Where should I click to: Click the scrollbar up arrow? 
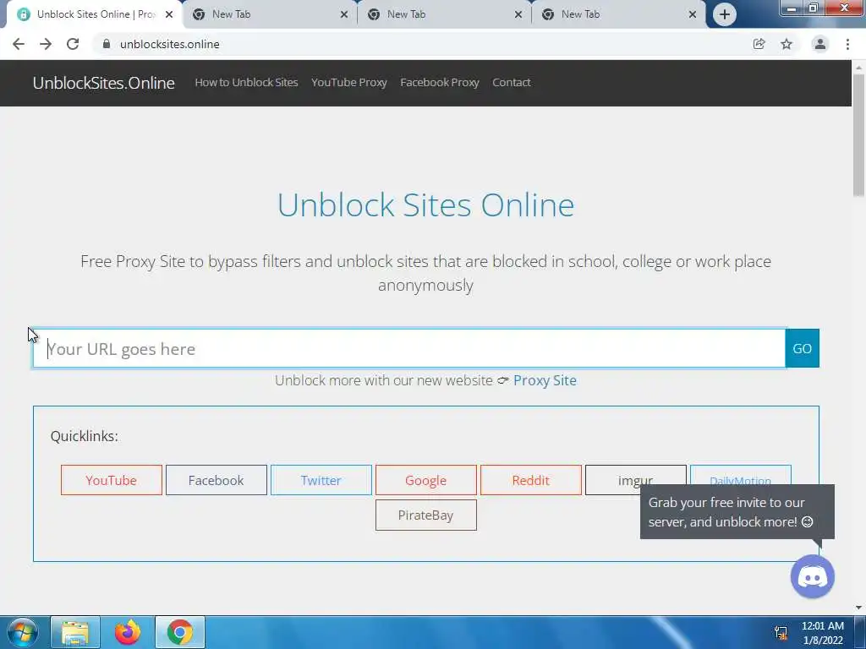858,68
